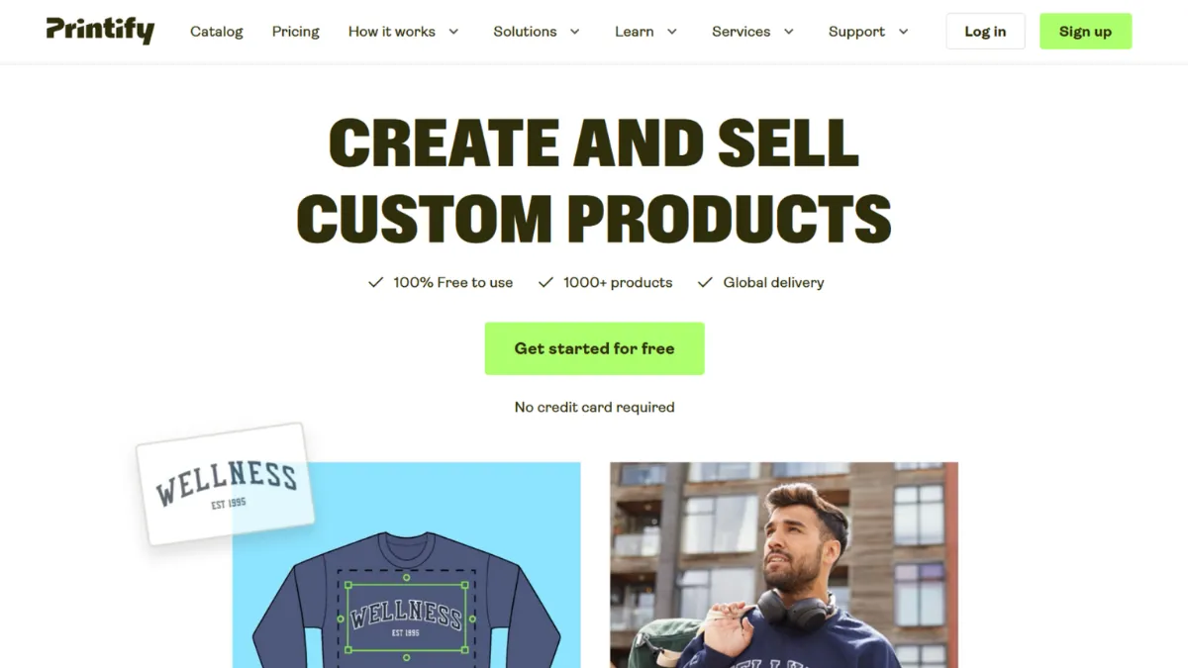
Task: Click Get started for free
Action: click(x=594, y=348)
